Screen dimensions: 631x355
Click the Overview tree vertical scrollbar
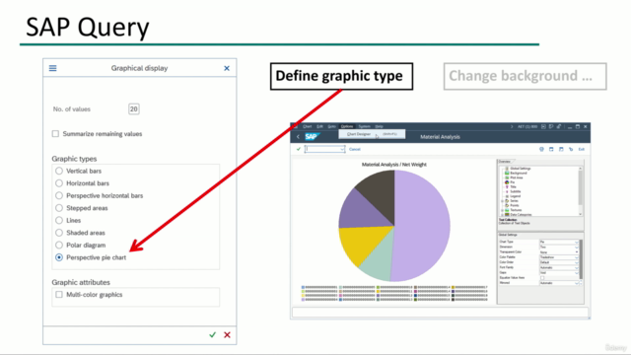pyautogui.click(x=581, y=191)
